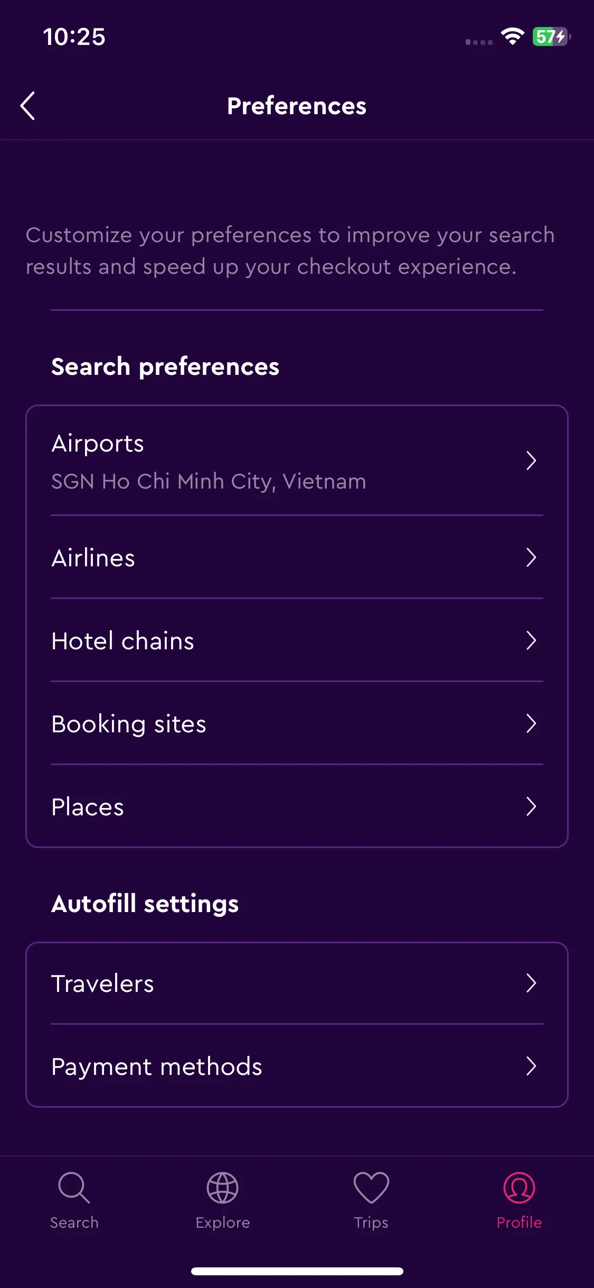Select SGN Ho Chi Minh City airport text
Viewport: 594px width, 1288px height.
pyautogui.click(x=209, y=482)
